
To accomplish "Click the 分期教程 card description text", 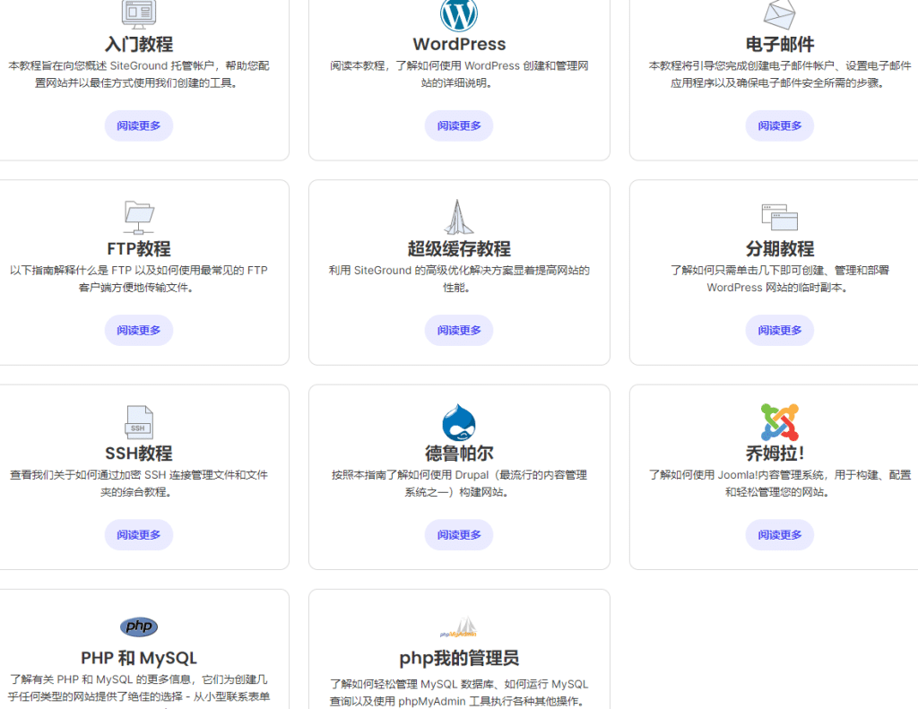I will click(779, 279).
